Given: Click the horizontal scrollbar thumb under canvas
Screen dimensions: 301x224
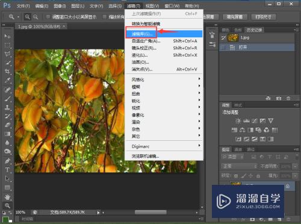Looking at the screenshot, I should coord(150,212).
